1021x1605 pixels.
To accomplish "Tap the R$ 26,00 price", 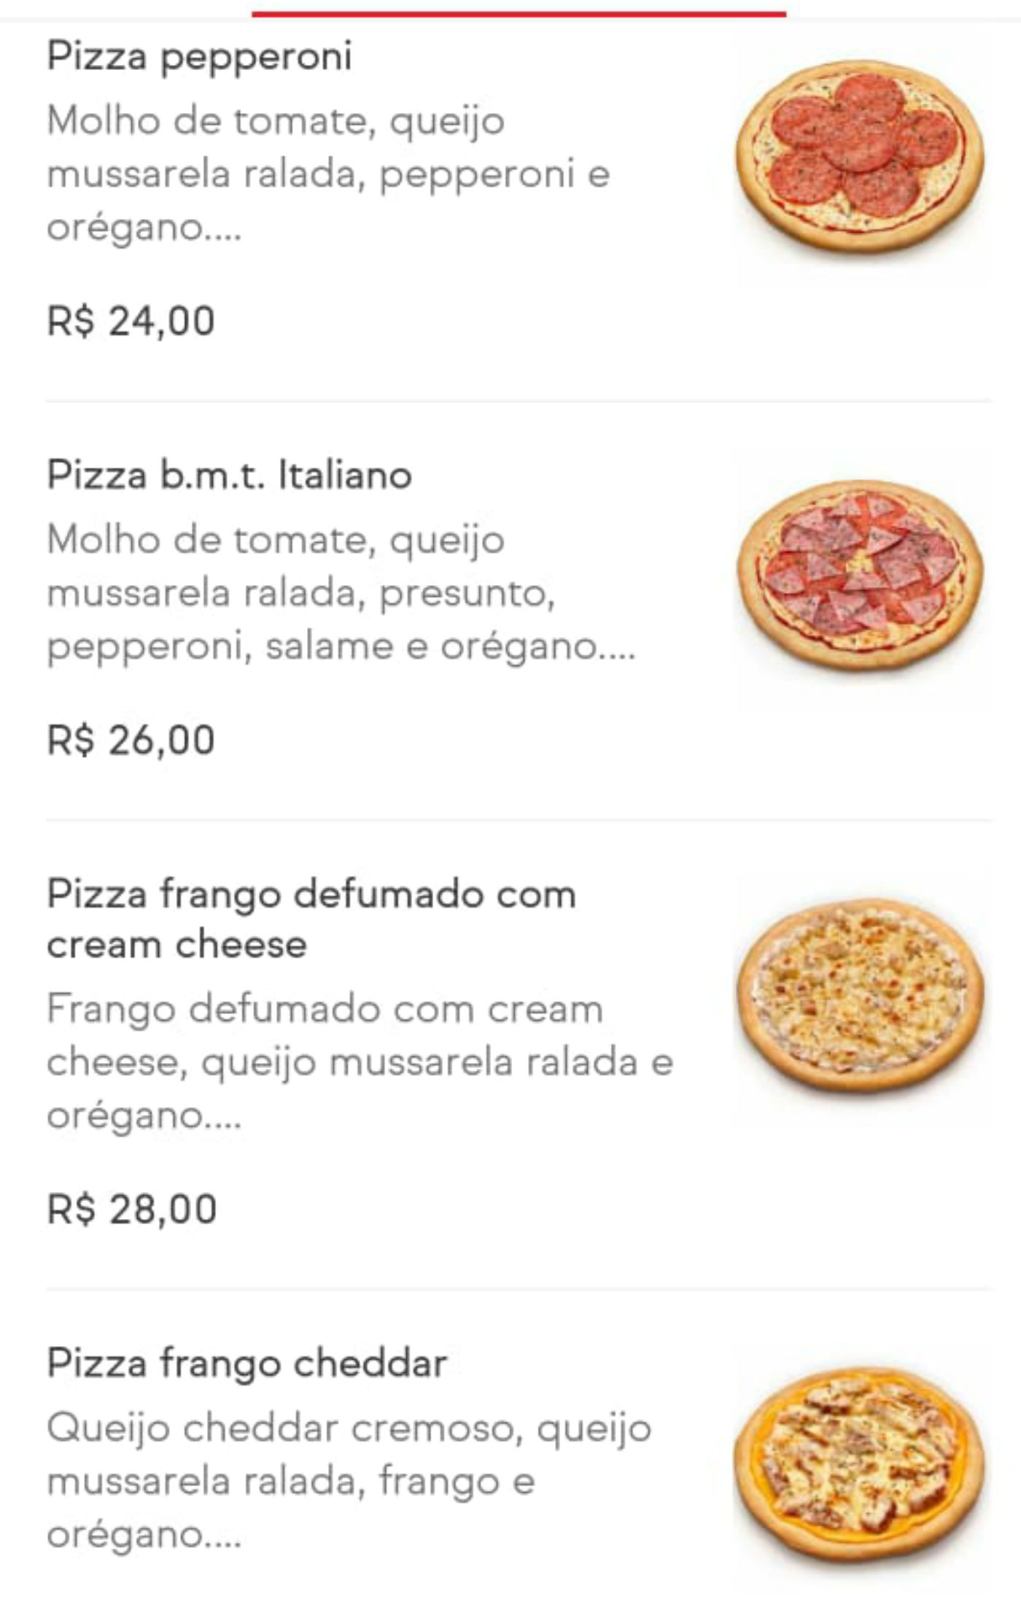I will click(131, 740).
